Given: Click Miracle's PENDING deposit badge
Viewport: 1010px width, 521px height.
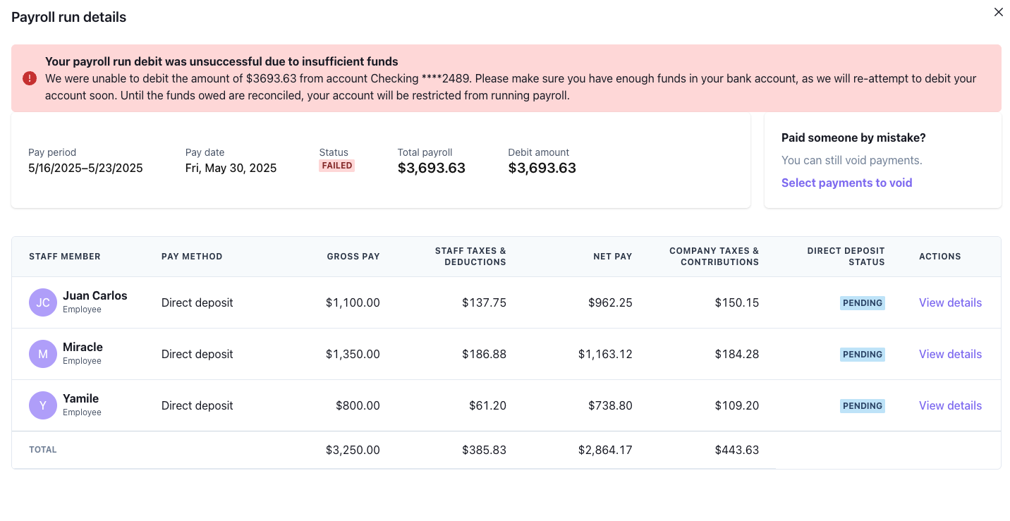Looking at the screenshot, I should 862,355.
